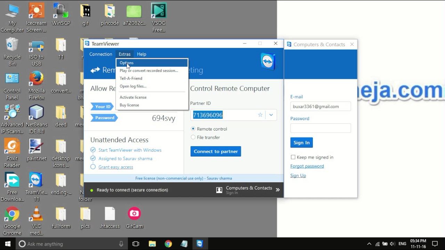Click the Ask me anything search box
The height and width of the screenshot is (250, 445).
[72, 244]
